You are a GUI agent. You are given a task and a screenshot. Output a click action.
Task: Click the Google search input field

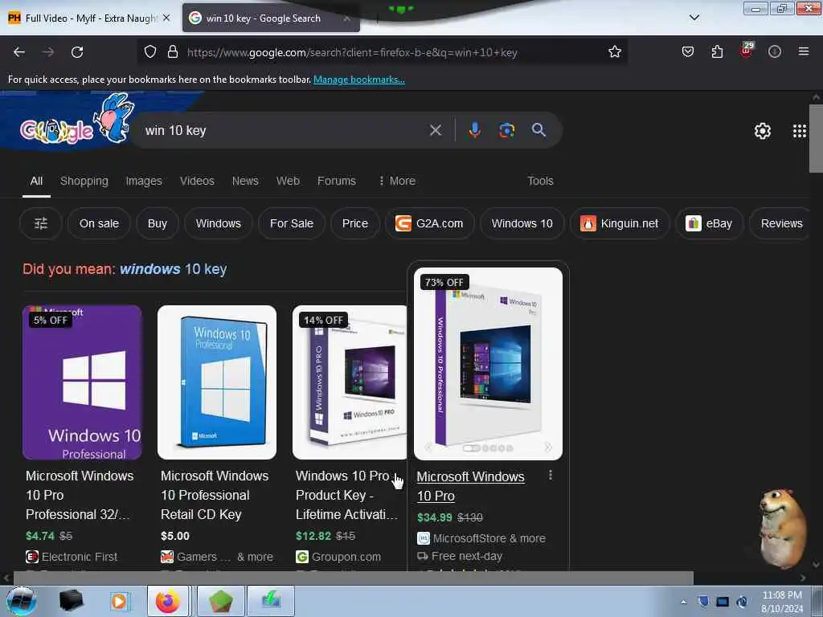(284, 130)
